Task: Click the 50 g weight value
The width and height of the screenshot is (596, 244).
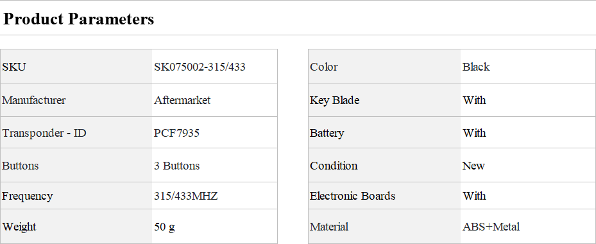Action: 164,227
